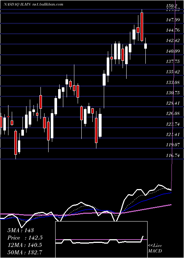Click the 133.08 price label

pos(173,83)
